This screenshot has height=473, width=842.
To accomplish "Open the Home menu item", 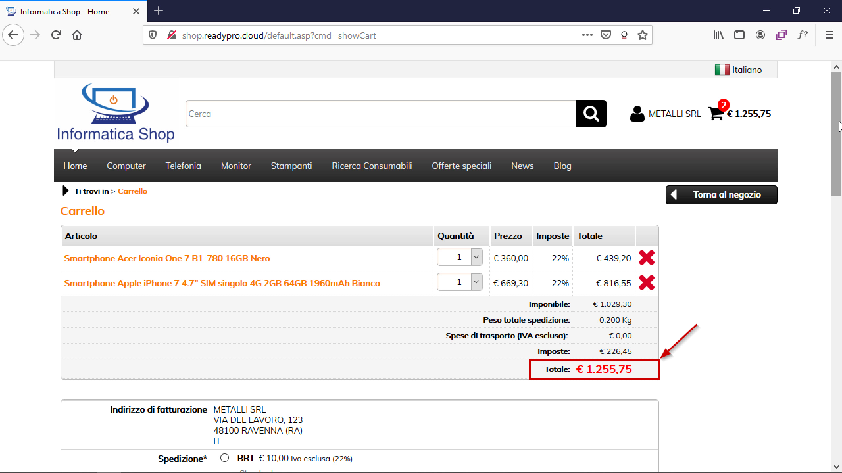I will pos(75,166).
